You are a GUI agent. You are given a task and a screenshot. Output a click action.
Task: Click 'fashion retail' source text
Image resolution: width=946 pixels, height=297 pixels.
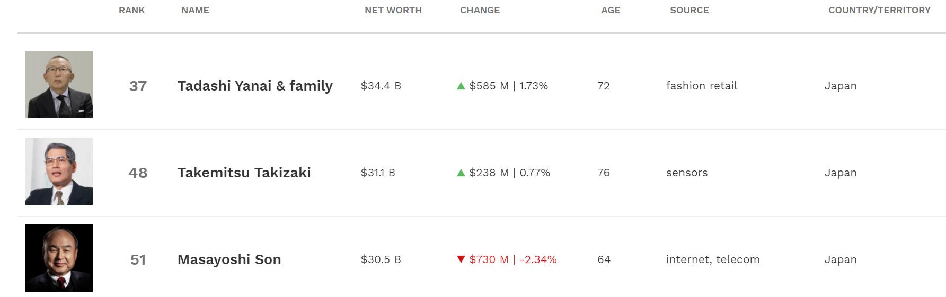click(701, 86)
